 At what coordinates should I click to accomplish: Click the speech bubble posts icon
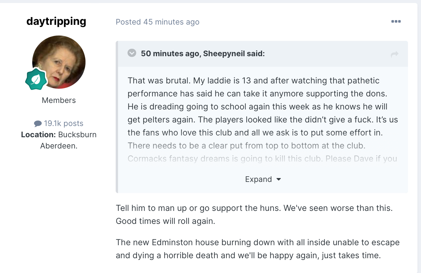[38, 123]
